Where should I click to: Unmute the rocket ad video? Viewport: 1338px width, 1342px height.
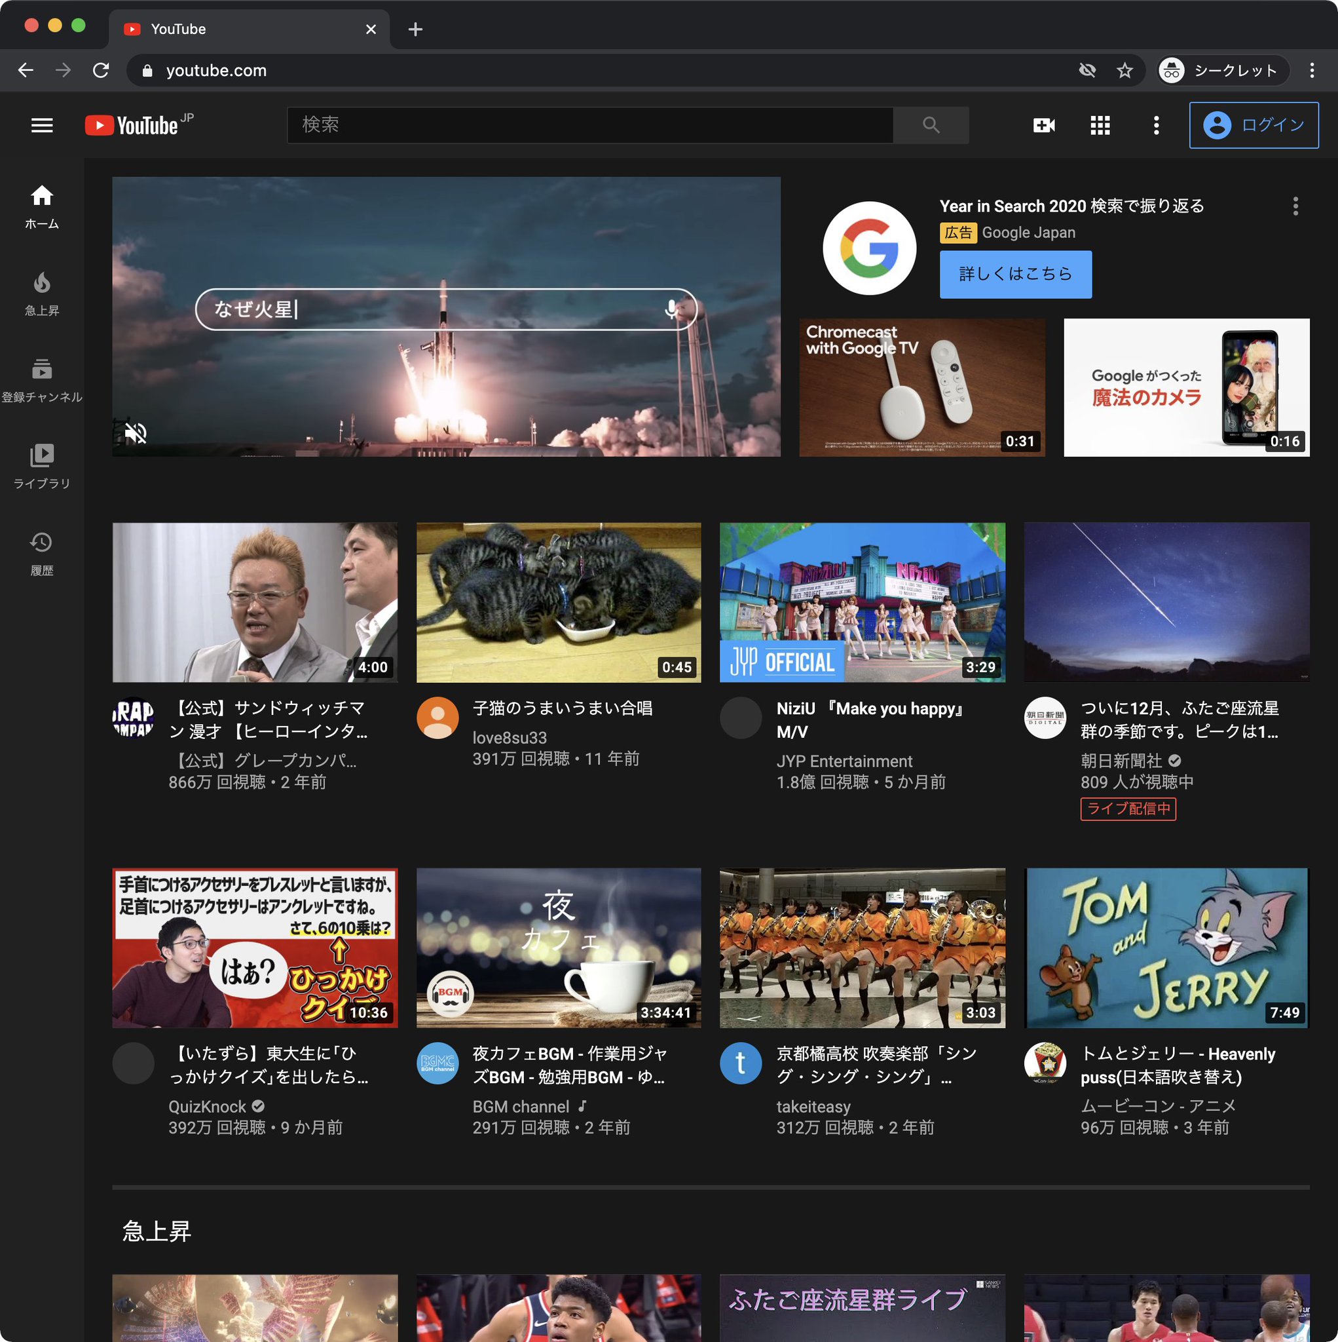click(x=136, y=432)
